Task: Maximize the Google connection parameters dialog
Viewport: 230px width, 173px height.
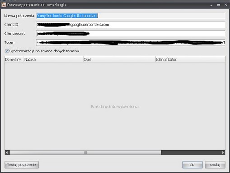Action: (x=219, y=5)
